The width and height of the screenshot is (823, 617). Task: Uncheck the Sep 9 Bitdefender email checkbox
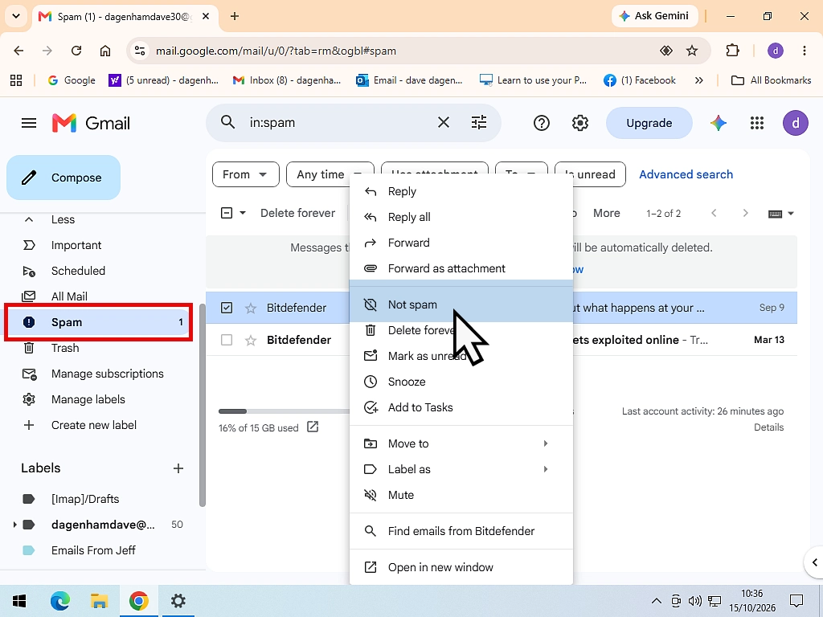[226, 308]
